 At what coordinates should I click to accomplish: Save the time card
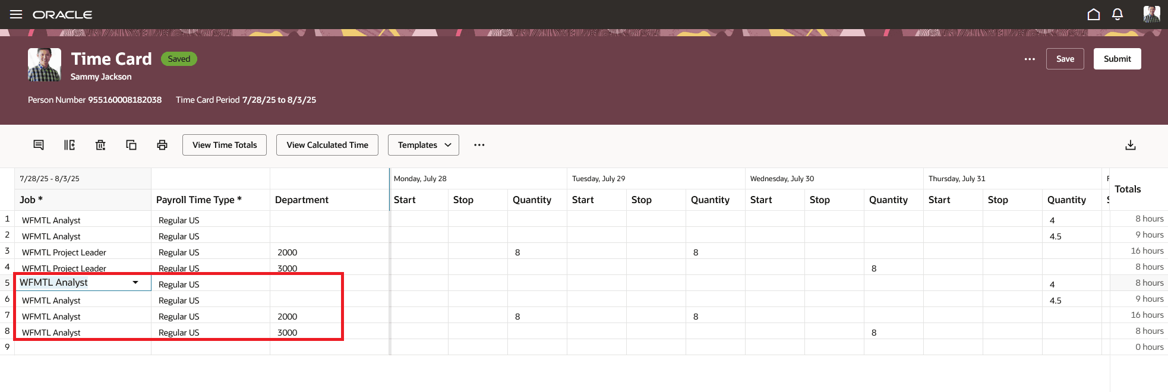(x=1065, y=59)
